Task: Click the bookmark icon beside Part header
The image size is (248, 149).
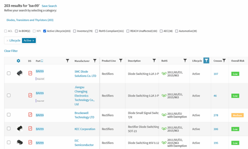Action: point(42,61)
